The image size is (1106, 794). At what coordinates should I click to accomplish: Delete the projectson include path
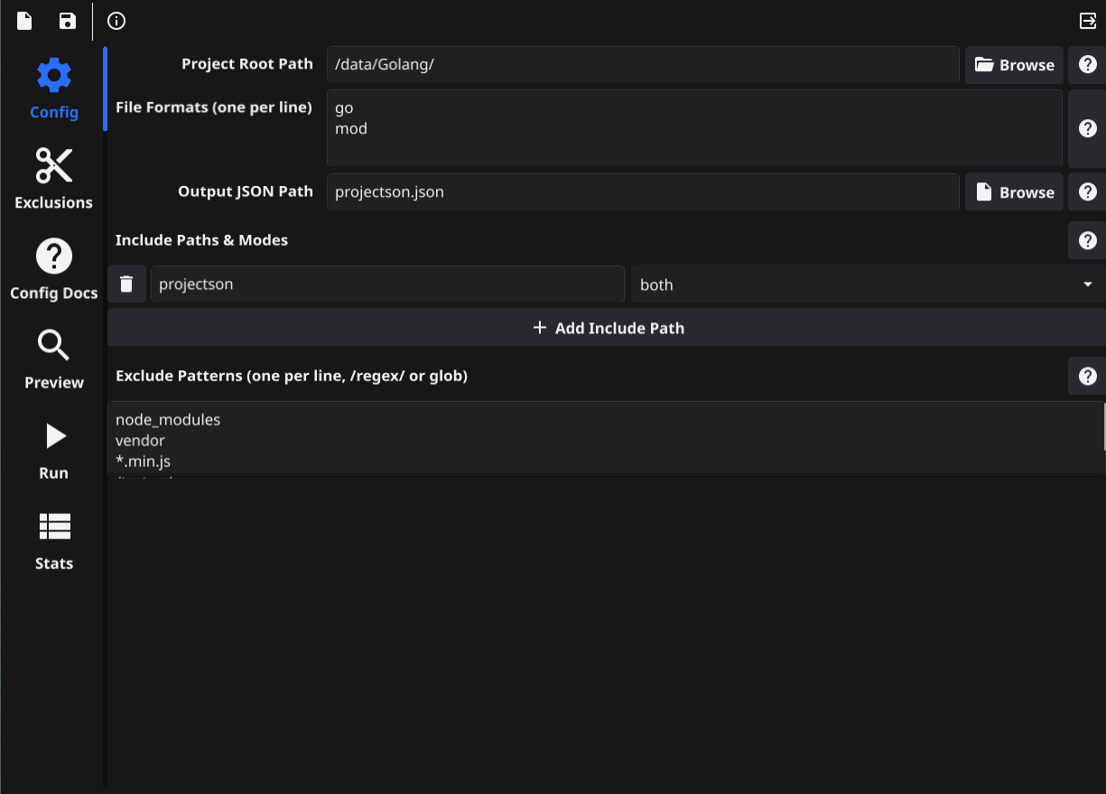click(127, 284)
